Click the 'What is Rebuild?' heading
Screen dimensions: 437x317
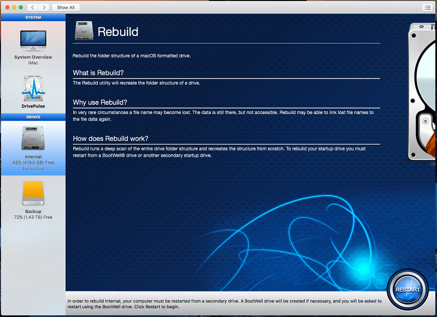pyautogui.click(x=98, y=73)
